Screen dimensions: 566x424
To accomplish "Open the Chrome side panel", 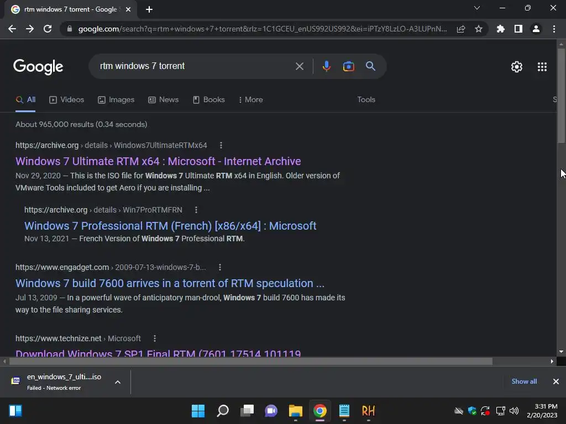I will 518,29.
